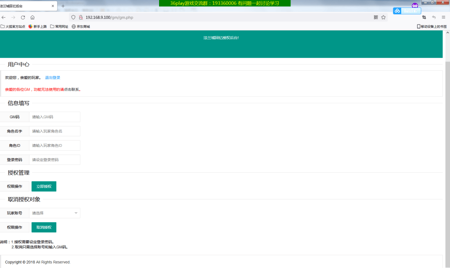The width and height of the screenshot is (450, 268).
Task: Open the QR code icon in address bar
Action: (376, 18)
